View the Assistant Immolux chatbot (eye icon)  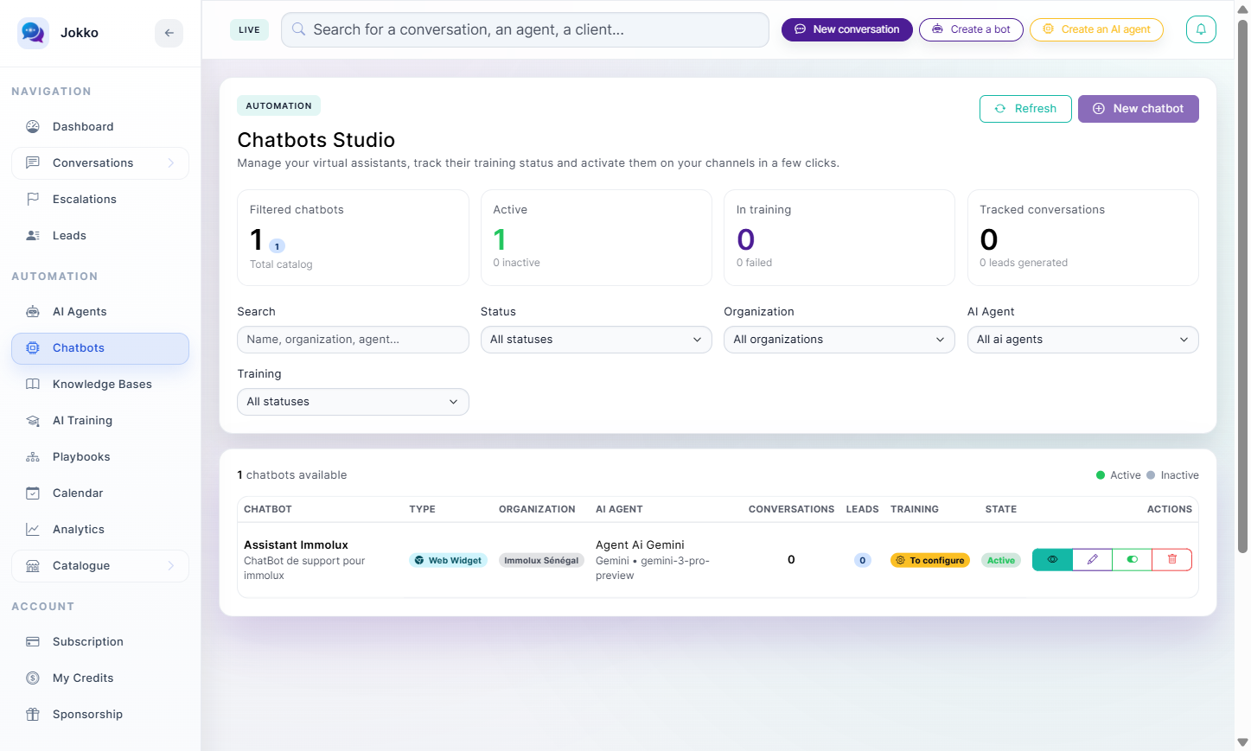pyautogui.click(x=1052, y=560)
